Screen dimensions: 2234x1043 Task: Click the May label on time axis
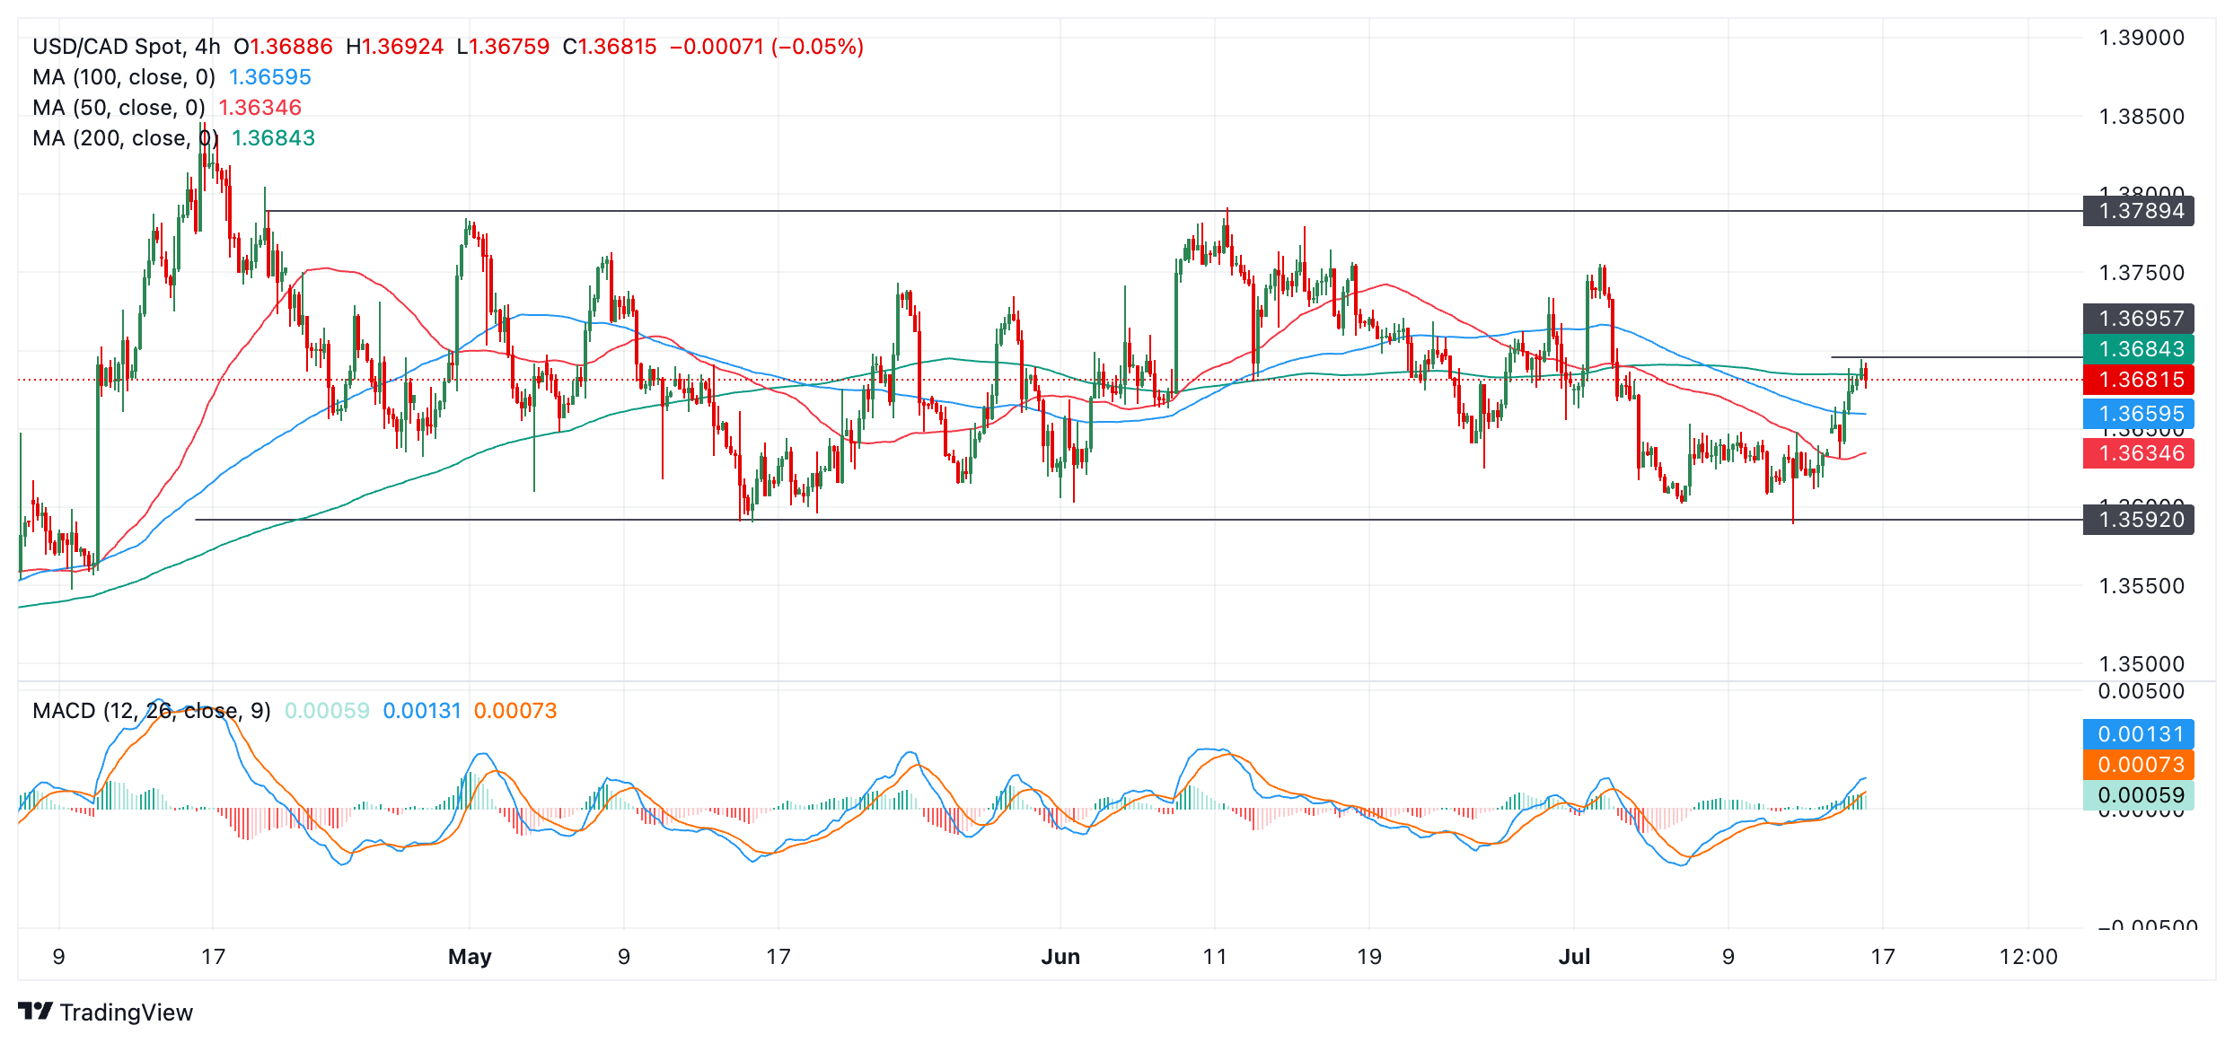coord(470,957)
